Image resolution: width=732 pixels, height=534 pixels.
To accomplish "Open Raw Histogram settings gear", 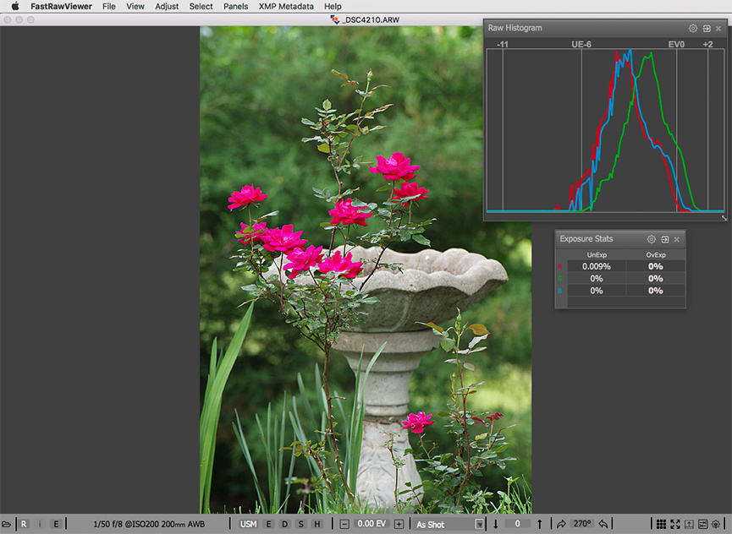I will (x=693, y=28).
